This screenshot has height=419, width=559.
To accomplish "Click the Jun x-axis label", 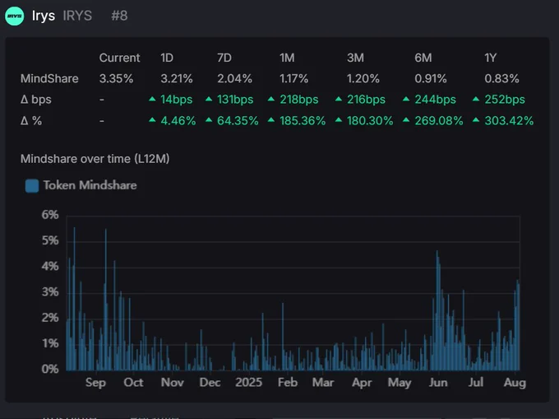I will coord(438,383).
